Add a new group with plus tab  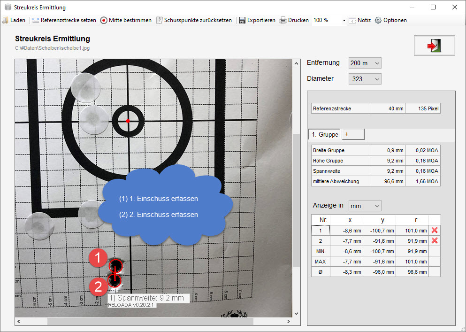point(353,134)
